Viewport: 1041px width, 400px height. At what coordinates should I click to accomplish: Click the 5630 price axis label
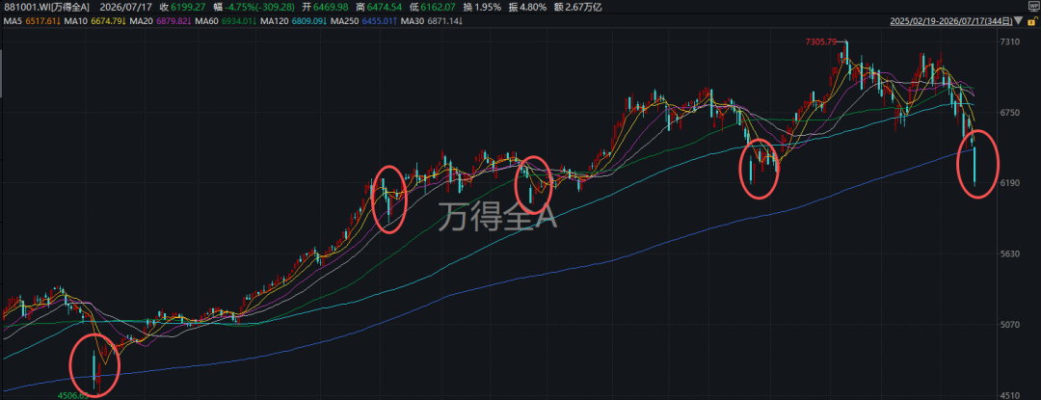tap(1010, 254)
